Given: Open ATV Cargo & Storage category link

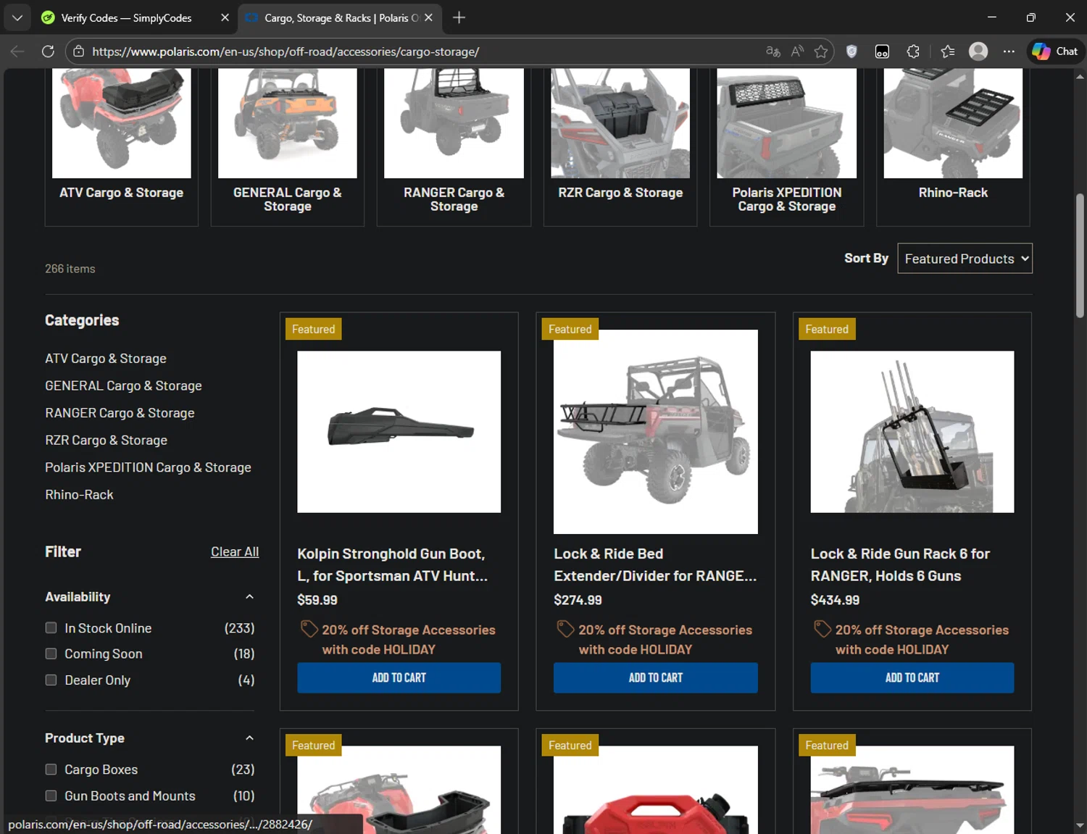Looking at the screenshot, I should (x=106, y=359).
